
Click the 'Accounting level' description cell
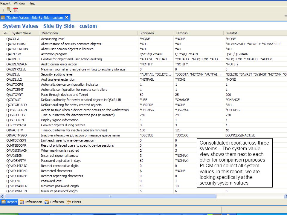click(x=53, y=39)
